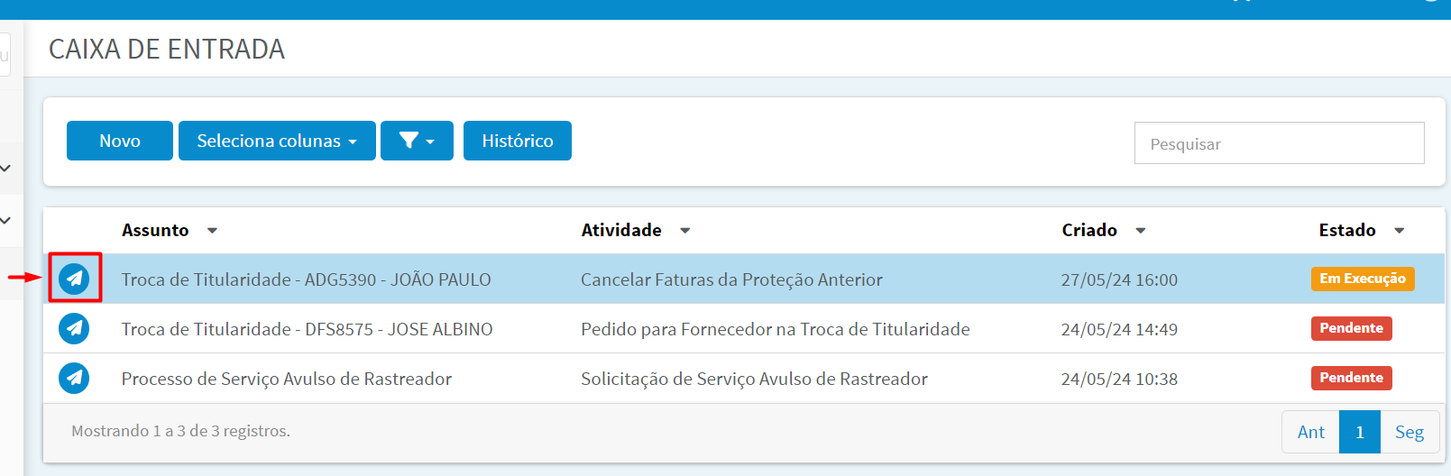Open Seleciona colunas dropdown

coord(277,141)
